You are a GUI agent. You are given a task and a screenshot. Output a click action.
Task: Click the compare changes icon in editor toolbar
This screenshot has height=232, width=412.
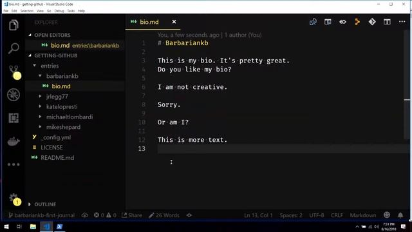[313, 22]
